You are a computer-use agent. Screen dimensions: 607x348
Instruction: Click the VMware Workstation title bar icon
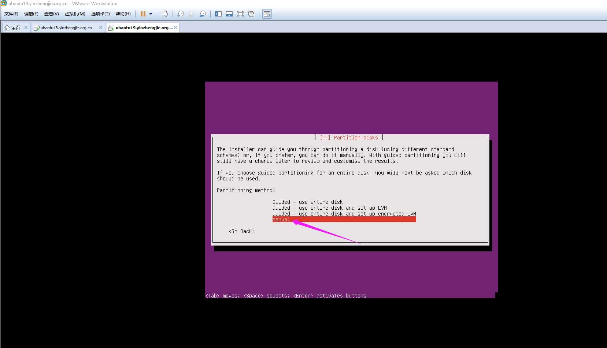4,3
